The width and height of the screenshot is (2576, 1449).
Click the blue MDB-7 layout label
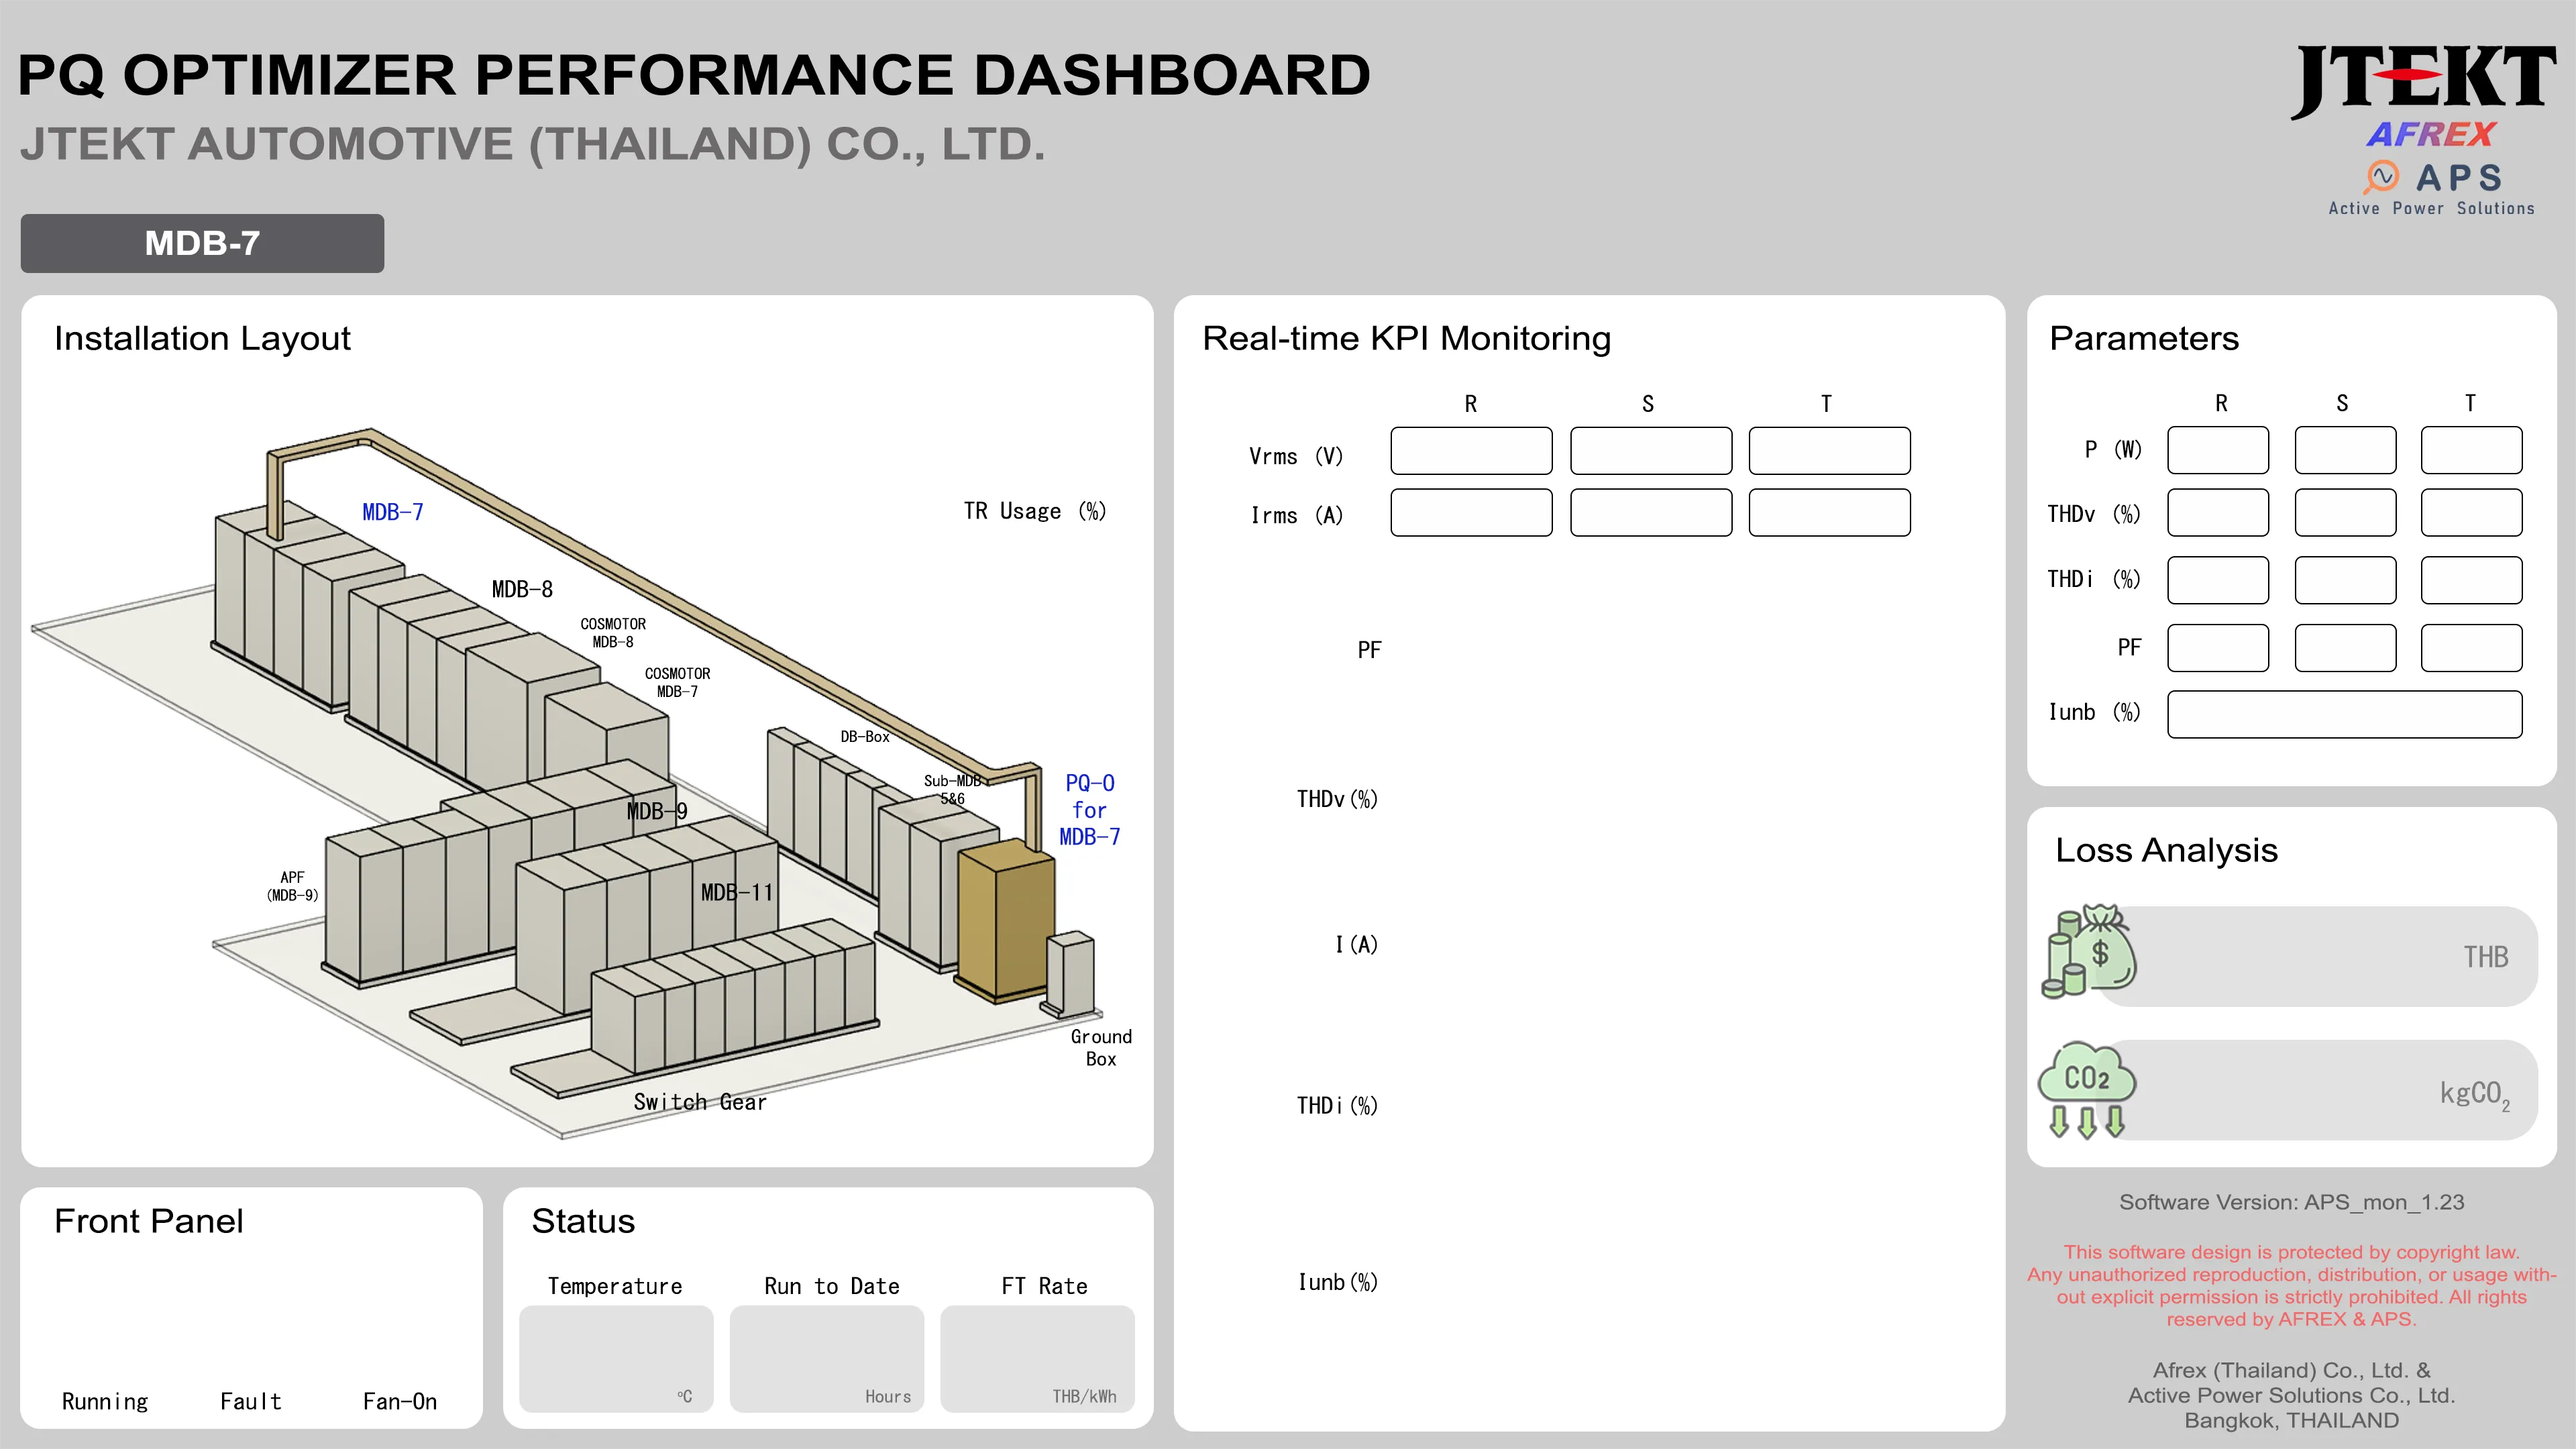(x=393, y=512)
